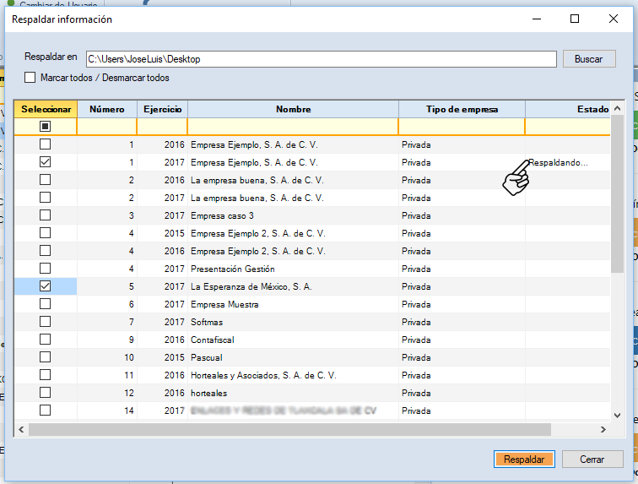Click horizontal scrollbar left arrow

pos(21,430)
